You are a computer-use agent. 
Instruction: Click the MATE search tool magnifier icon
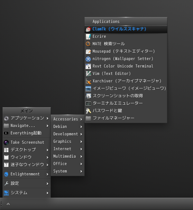[x=88, y=44]
